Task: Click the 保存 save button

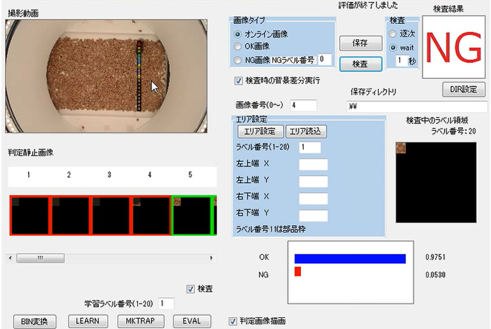Action: pyautogui.click(x=360, y=43)
